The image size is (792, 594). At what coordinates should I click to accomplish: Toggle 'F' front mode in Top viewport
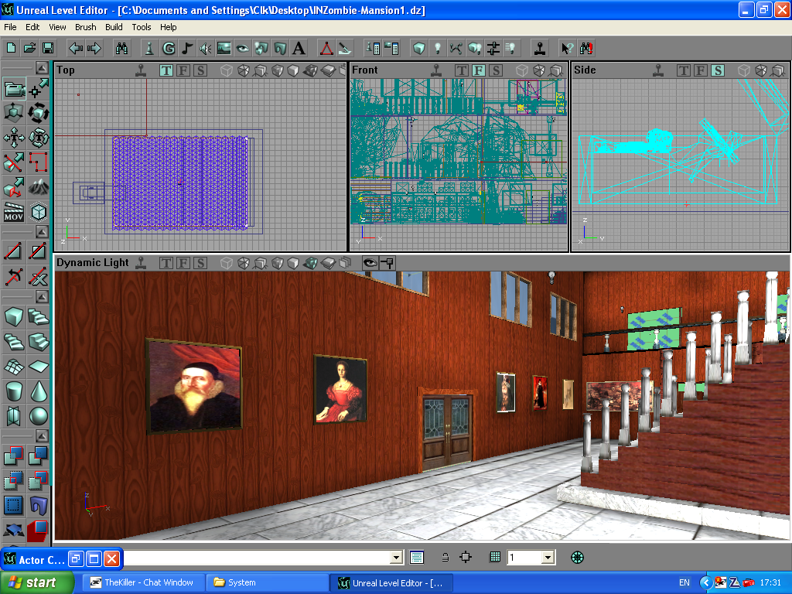(x=183, y=70)
